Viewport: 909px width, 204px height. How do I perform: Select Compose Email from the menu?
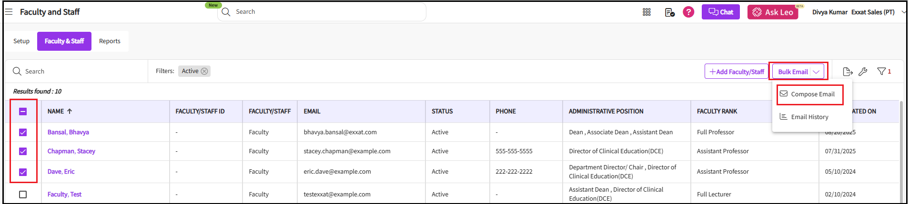[x=812, y=94]
